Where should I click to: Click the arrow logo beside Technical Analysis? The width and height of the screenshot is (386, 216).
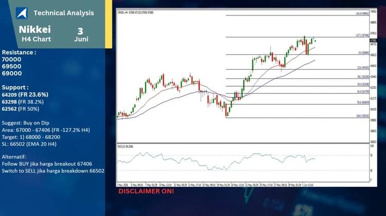tap(22, 13)
